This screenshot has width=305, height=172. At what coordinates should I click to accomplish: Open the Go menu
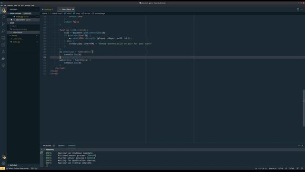(19, 6)
